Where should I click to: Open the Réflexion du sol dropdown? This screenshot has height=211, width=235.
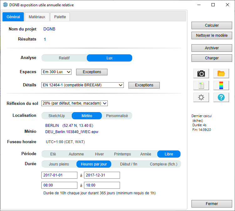click(75, 103)
